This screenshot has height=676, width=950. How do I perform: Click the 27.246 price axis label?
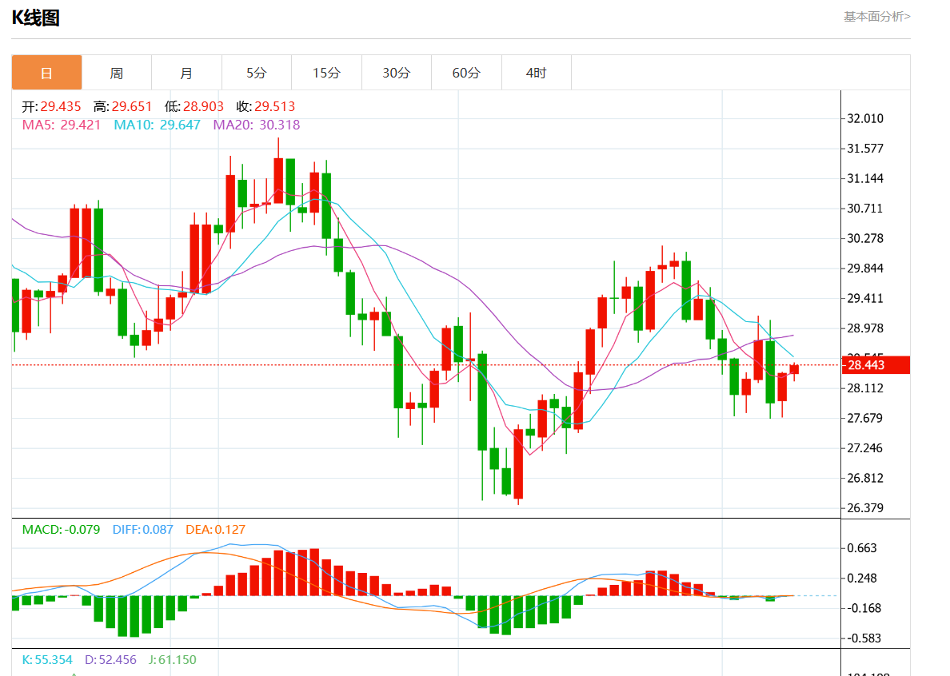coord(865,448)
